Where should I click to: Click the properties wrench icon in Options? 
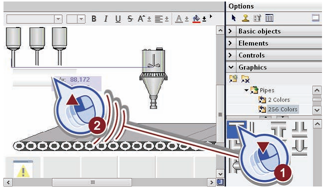[x=257, y=18]
